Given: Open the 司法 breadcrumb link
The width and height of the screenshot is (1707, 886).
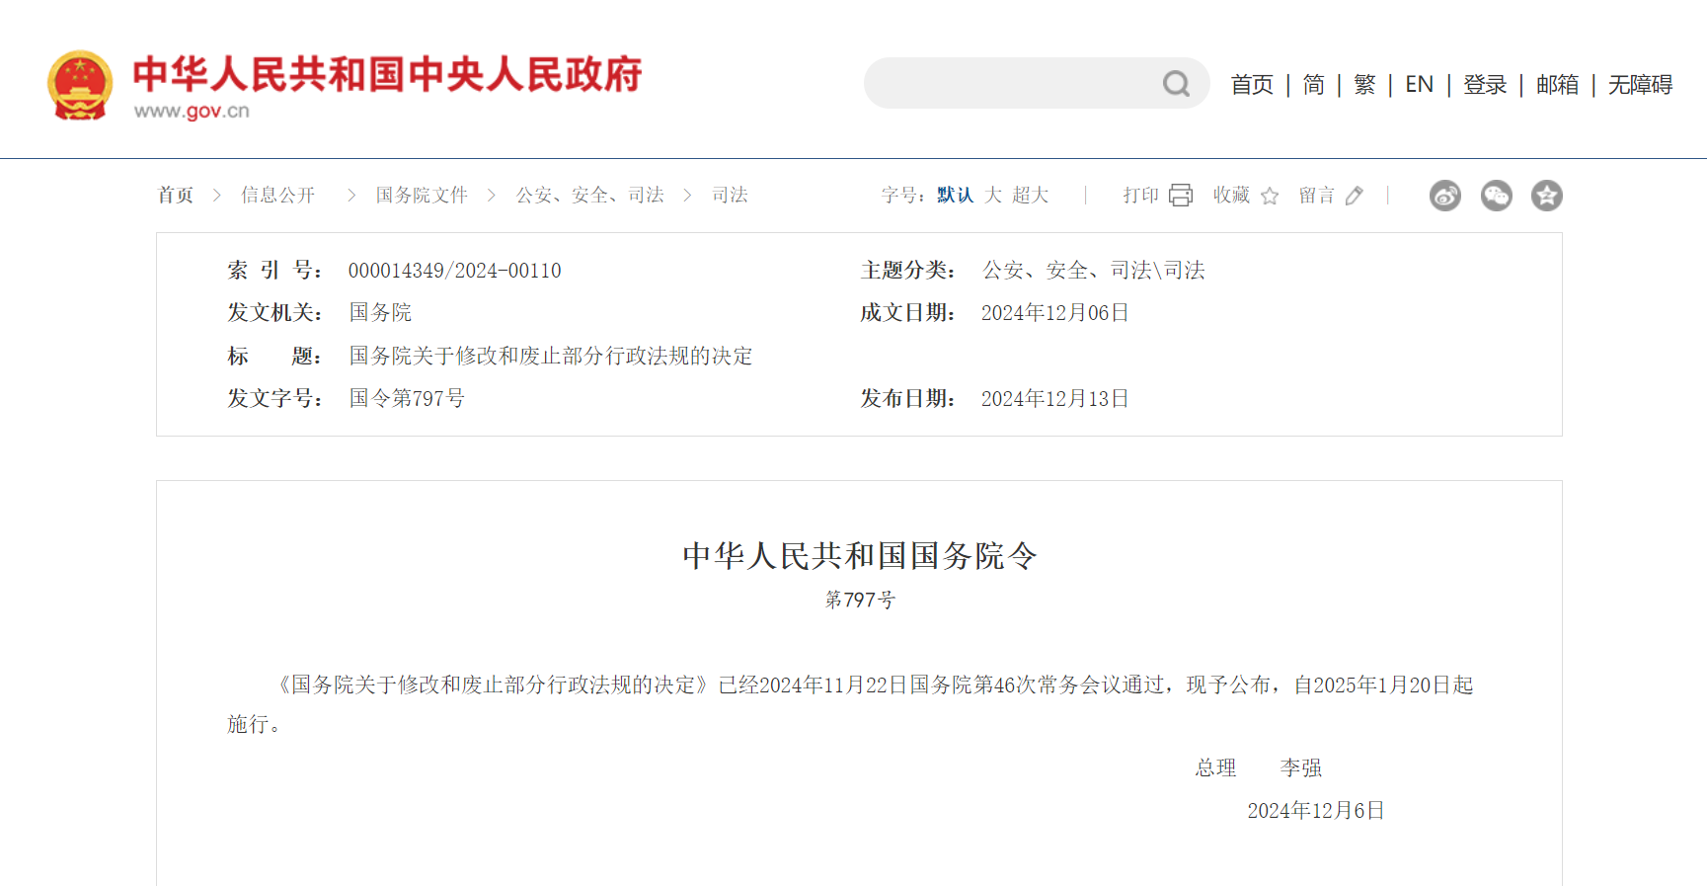Looking at the screenshot, I should 730,196.
